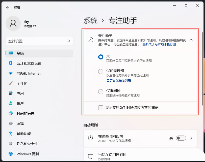The width and height of the screenshot is (205, 162).
Task: Open 隐私和安全性 settings page
Action: (39, 144)
